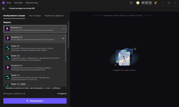The image size is (179, 107).
Task: Click the info icon beside Кредиты требуются
Action: tap(24, 93)
